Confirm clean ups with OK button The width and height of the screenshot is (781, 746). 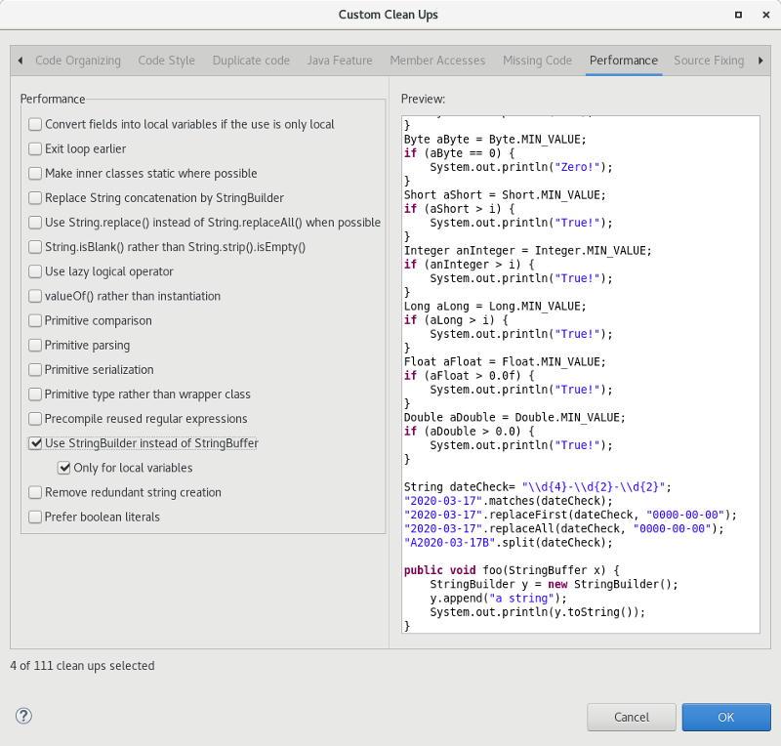pyautogui.click(x=725, y=717)
